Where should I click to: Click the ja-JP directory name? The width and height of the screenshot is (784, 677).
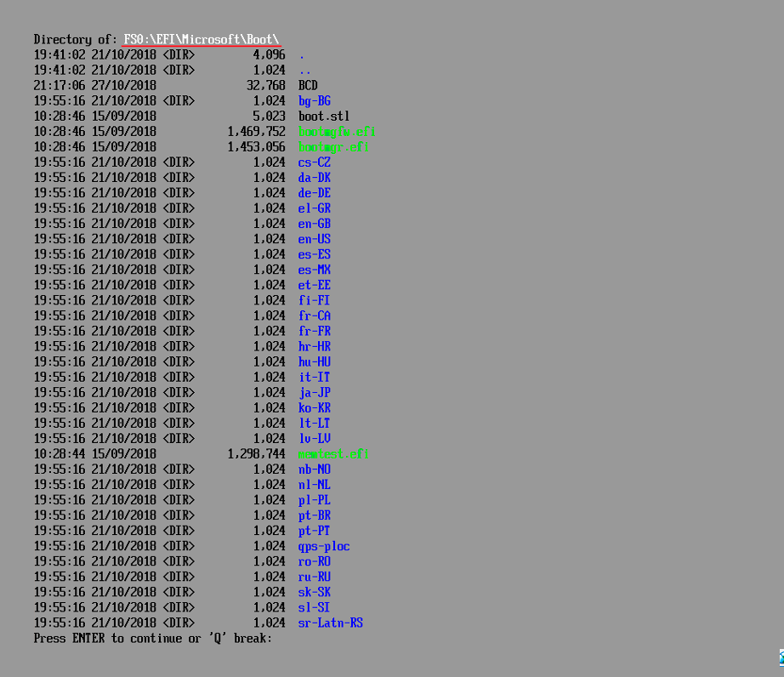click(315, 392)
